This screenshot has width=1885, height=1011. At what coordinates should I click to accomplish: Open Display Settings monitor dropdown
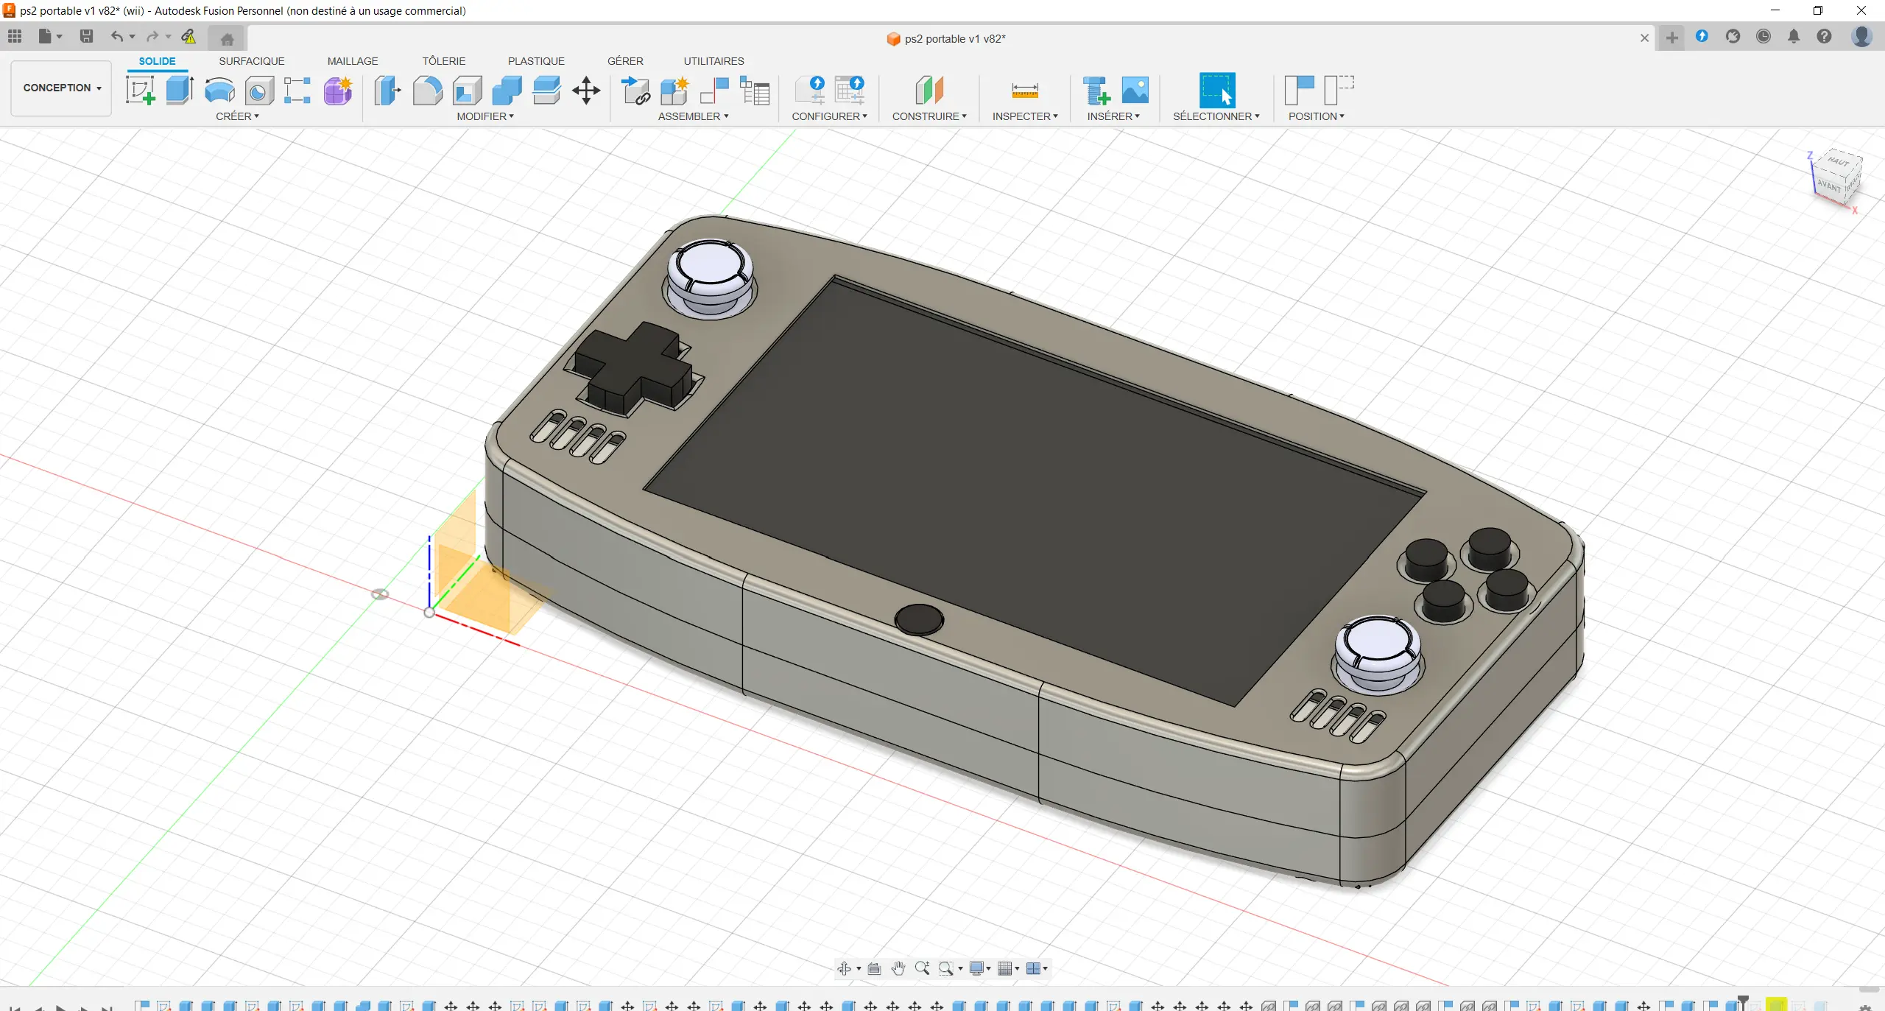coord(980,968)
